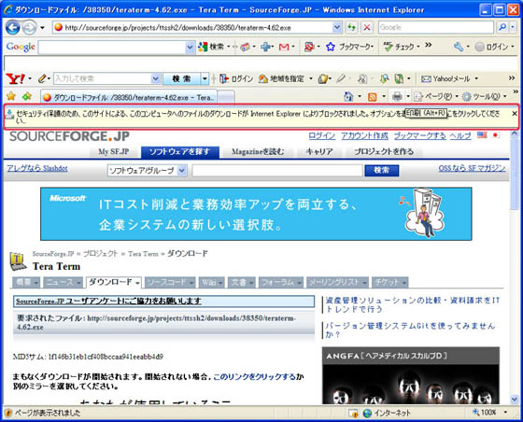Click the ブックマークする link

coord(419,135)
